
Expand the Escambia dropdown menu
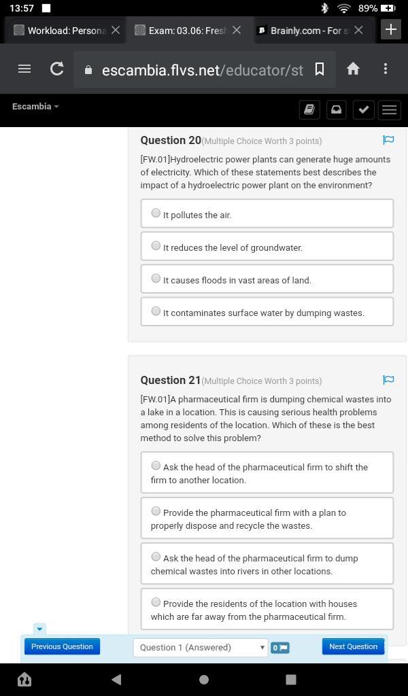tap(35, 107)
